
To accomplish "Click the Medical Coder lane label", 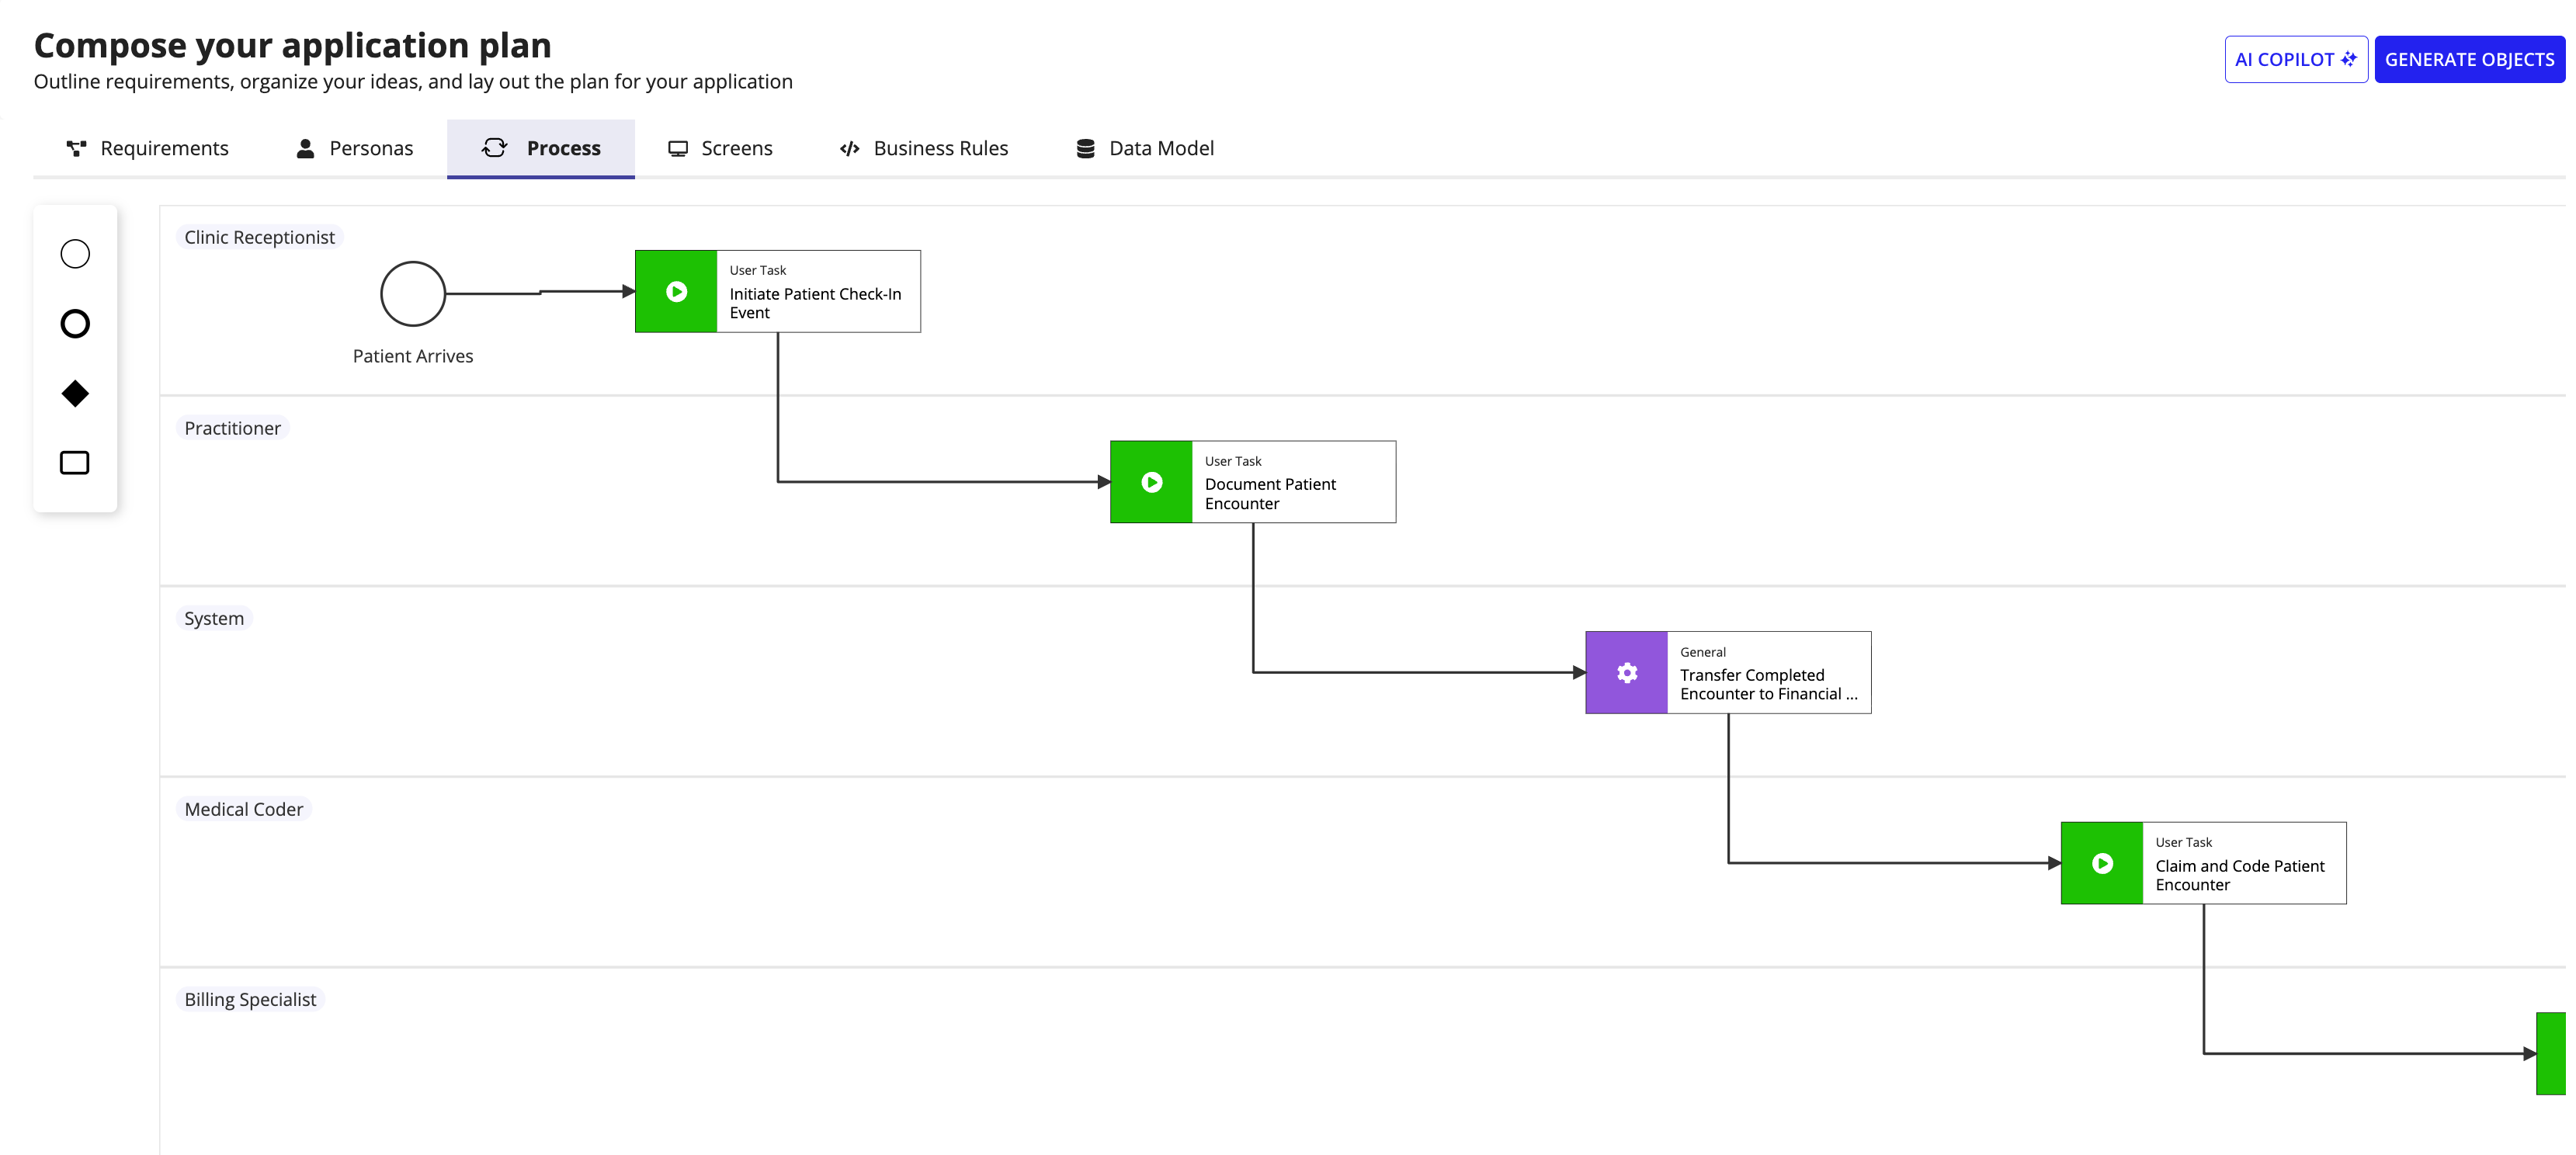I will pos(243,809).
